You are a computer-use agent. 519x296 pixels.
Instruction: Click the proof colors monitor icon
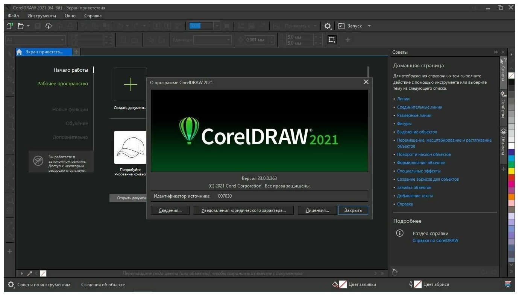click(508, 284)
